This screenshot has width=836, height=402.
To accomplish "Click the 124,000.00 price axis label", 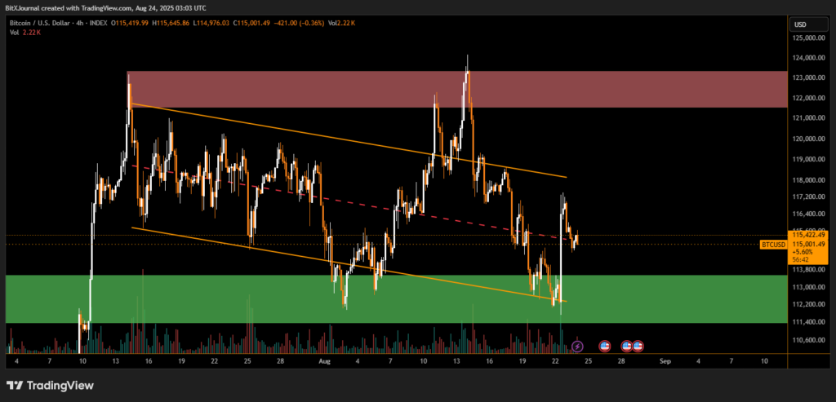I will point(811,58).
